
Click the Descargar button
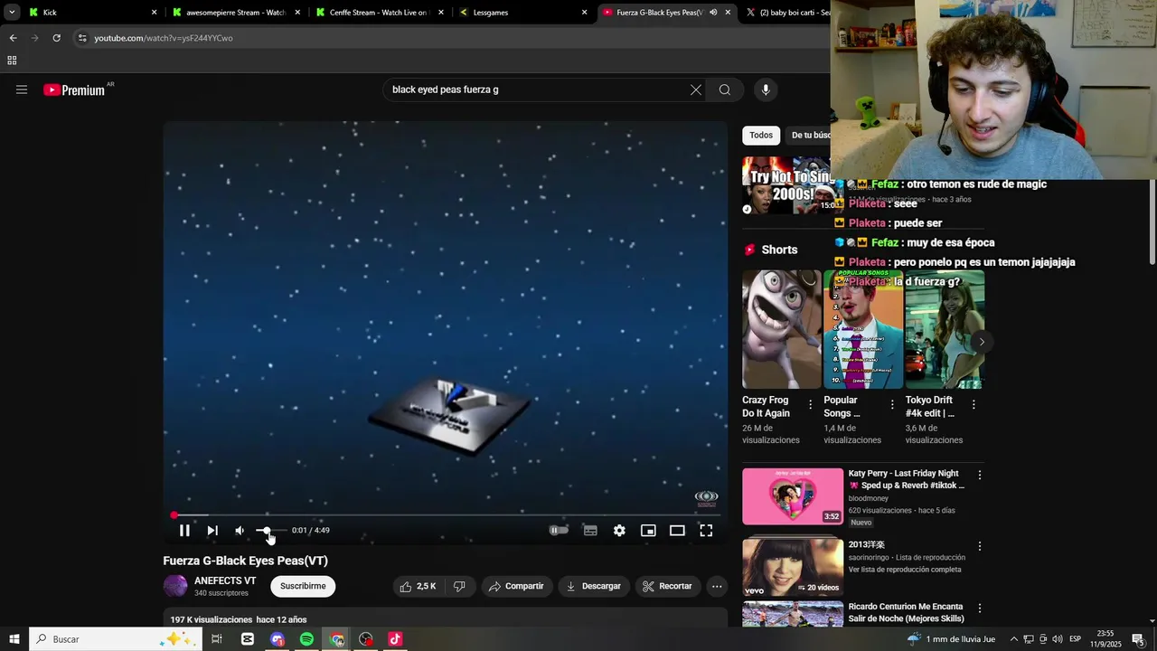[x=593, y=586]
